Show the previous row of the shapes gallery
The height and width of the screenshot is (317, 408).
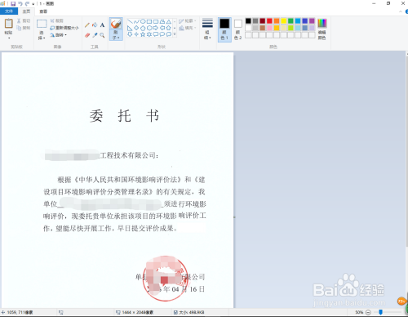[x=175, y=21]
